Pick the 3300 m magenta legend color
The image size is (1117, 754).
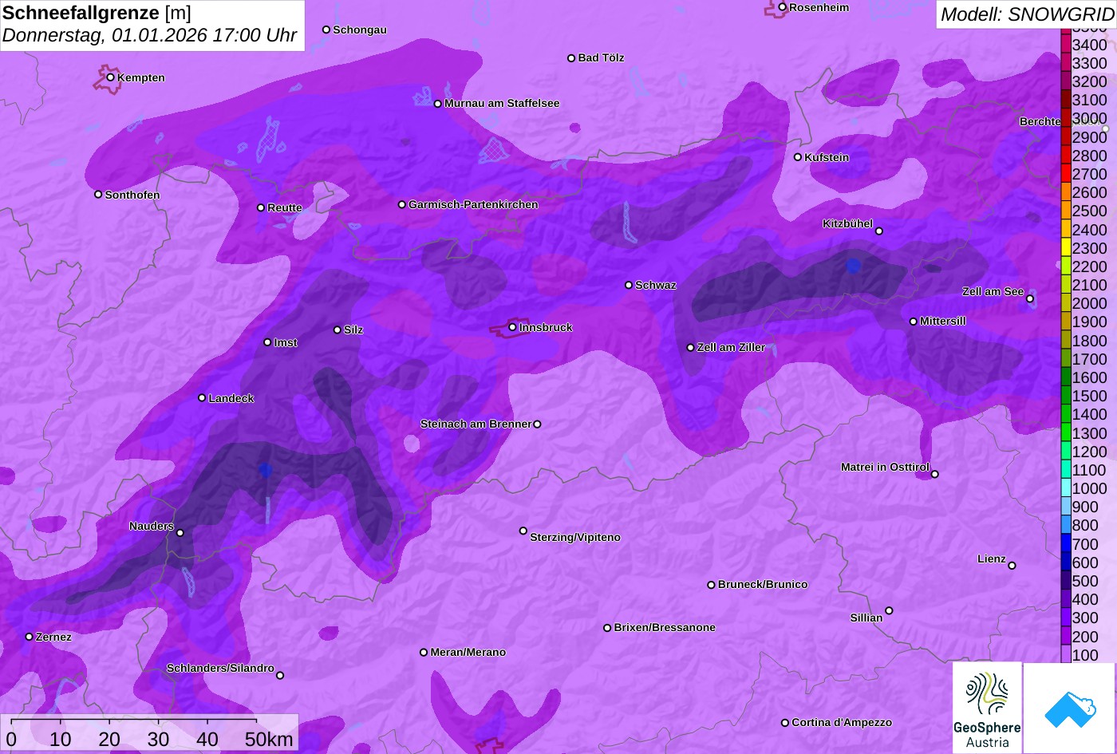1066,63
